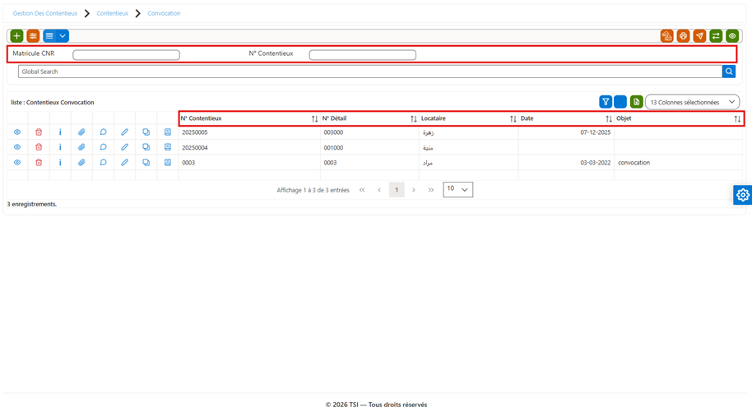Click the blue magnifier search button
This screenshot has width=752, height=412.
(x=729, y=72)
